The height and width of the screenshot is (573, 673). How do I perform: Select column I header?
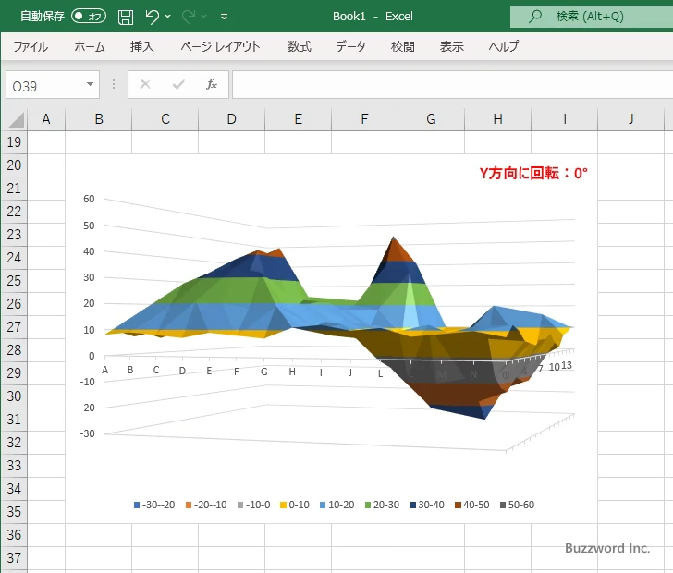click(x=564, y=119)
